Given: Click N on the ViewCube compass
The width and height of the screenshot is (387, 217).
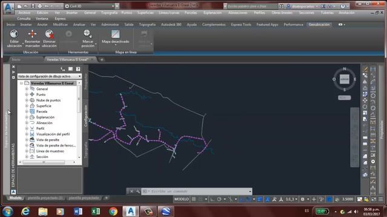Looking at the screenshot, I should 345,69.
